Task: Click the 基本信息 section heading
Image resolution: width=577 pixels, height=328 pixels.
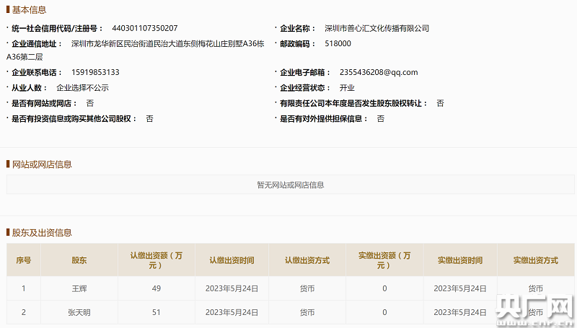Action: point(29,10)
